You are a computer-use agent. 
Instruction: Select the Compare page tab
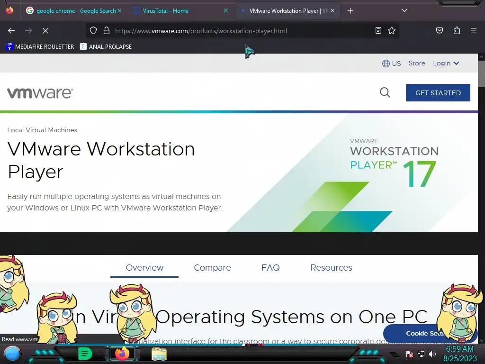coord(212,267)
